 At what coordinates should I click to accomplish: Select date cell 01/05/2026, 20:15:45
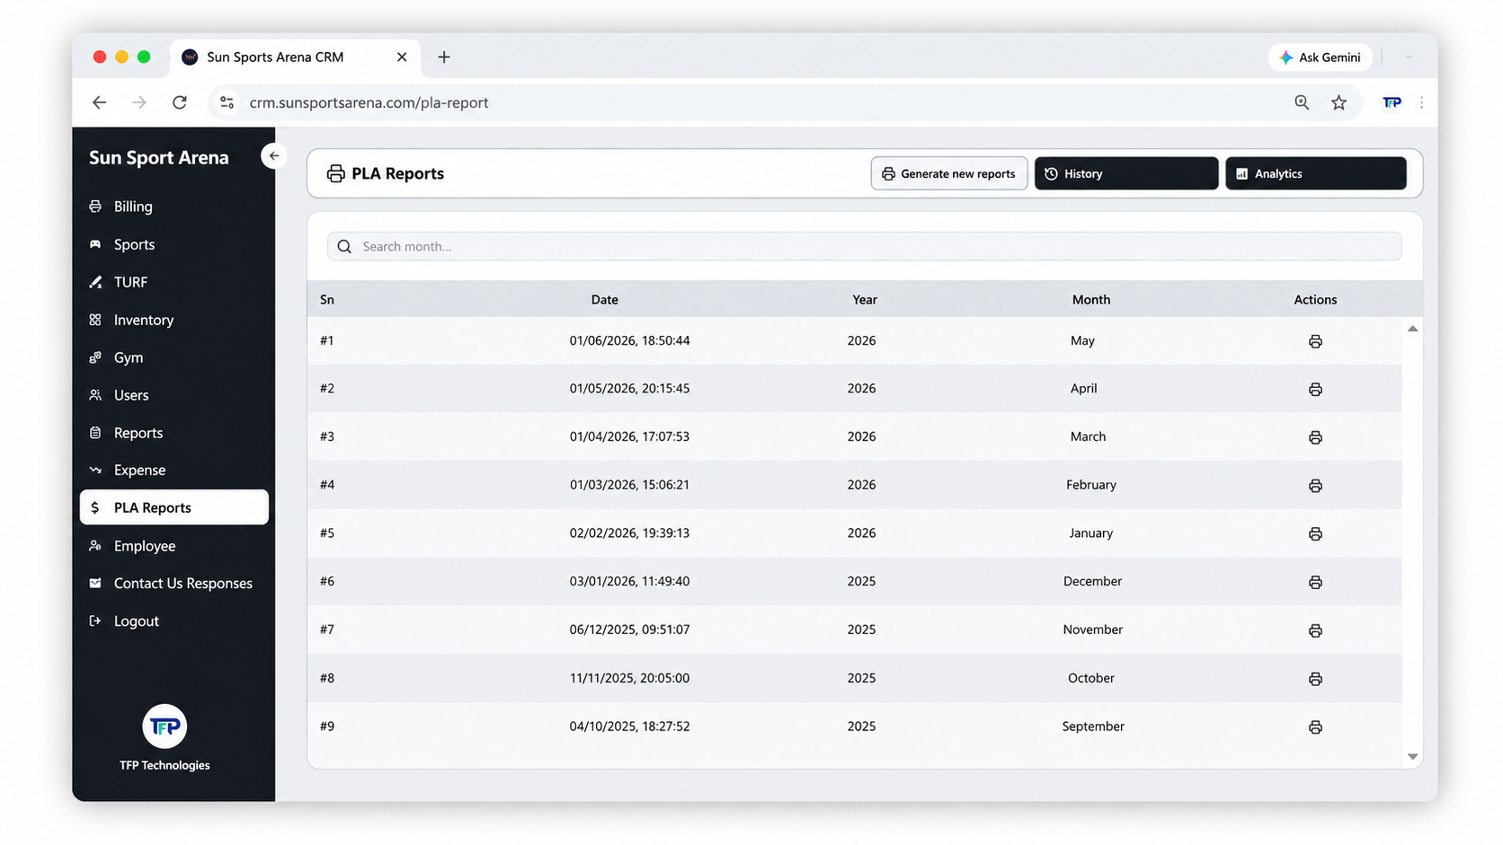click(x=629, y=389)
